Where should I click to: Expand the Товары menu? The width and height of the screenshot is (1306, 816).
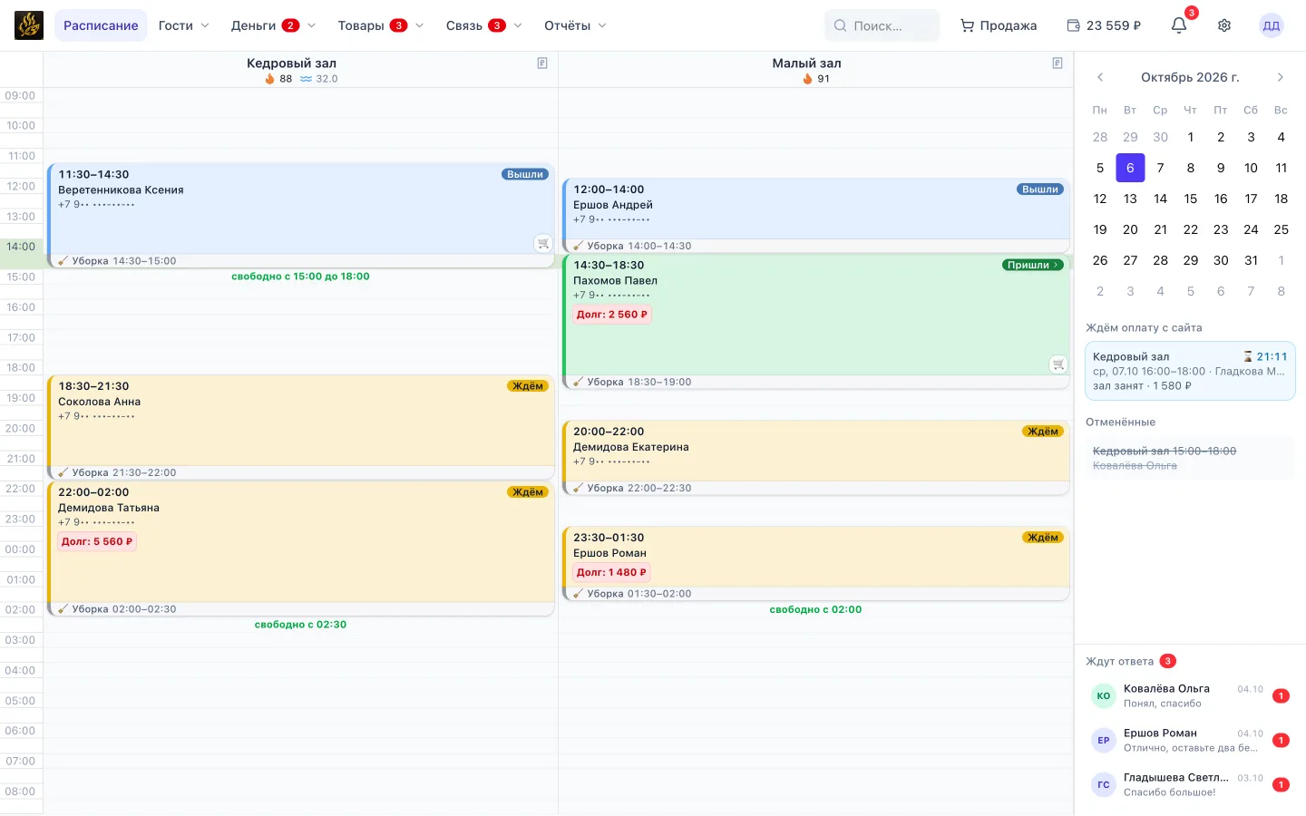tap(381, 25)
